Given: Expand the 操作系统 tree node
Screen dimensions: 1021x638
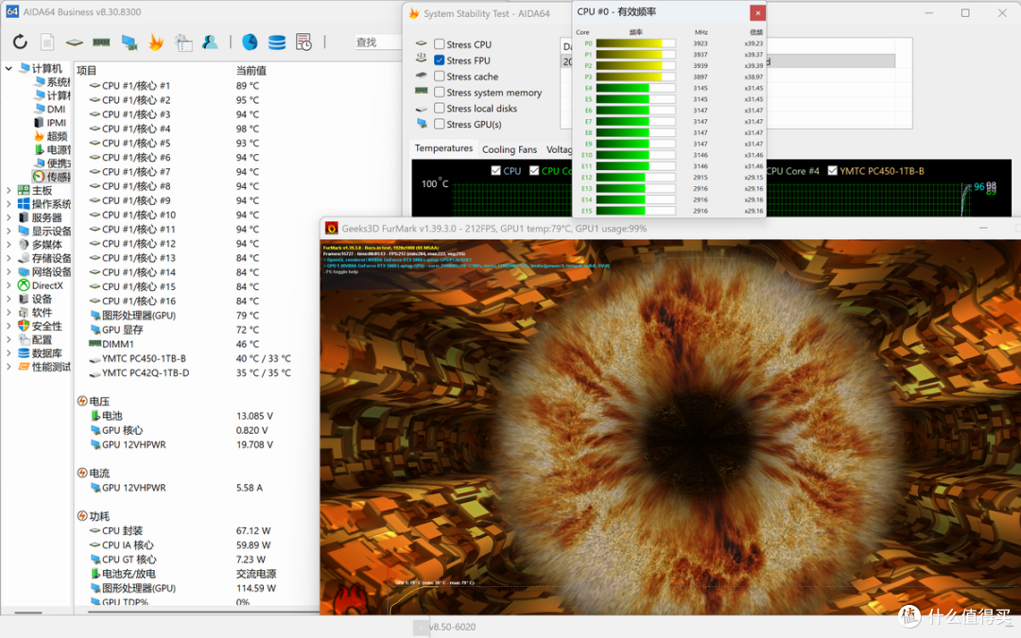Looking at the screenshot, I should (9, 204).
